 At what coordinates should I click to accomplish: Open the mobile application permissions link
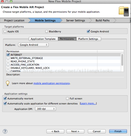click(52, 83)
